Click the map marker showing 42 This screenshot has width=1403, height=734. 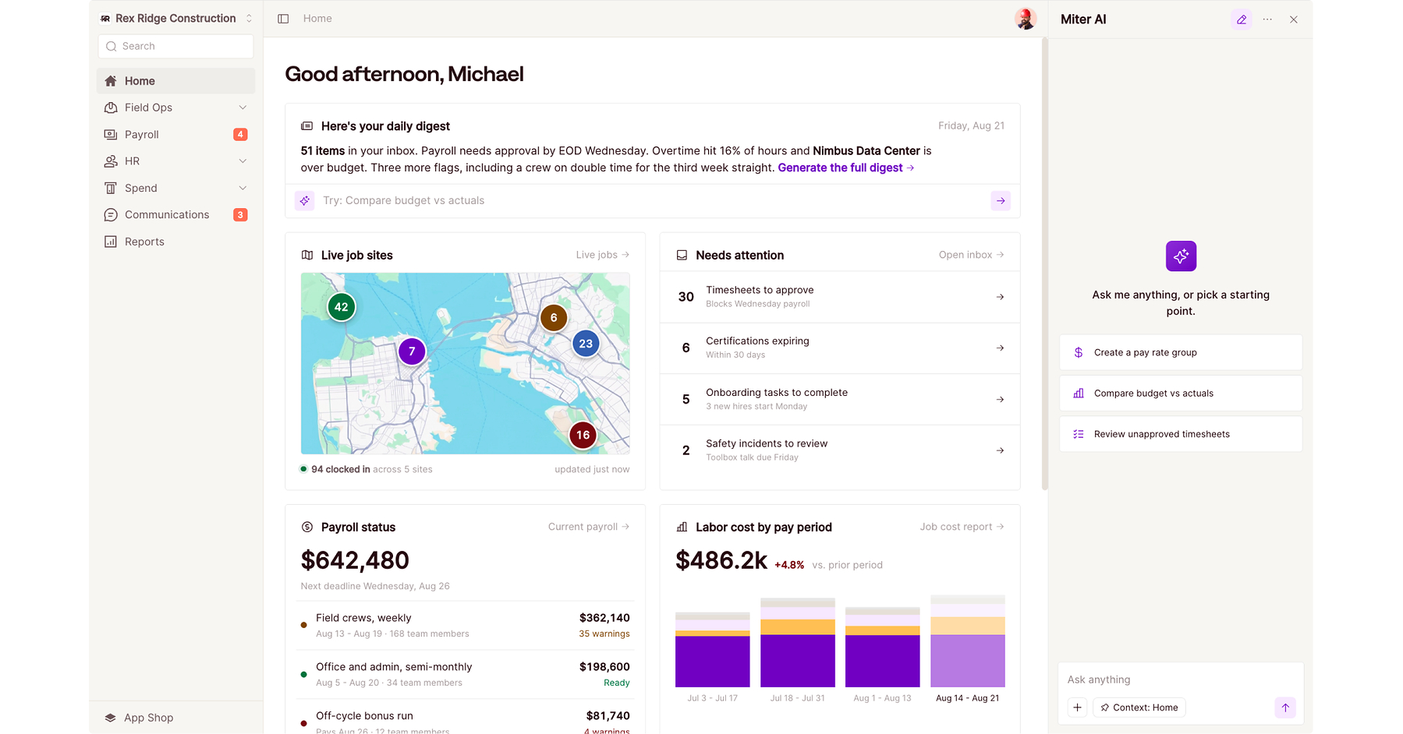point(342,307)
